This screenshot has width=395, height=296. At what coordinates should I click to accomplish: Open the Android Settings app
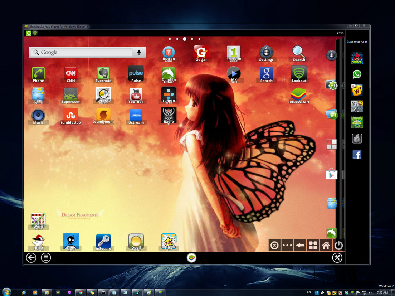point(266,53)
